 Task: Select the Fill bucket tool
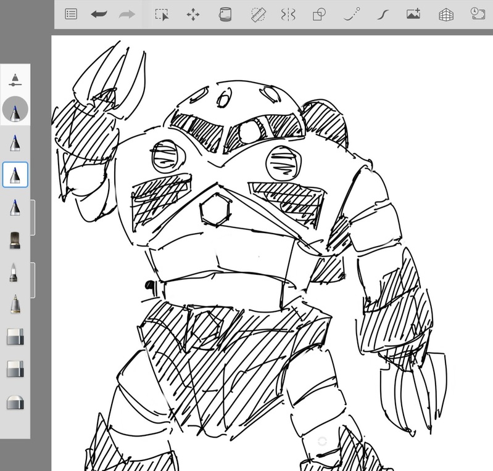pos(225,14)
